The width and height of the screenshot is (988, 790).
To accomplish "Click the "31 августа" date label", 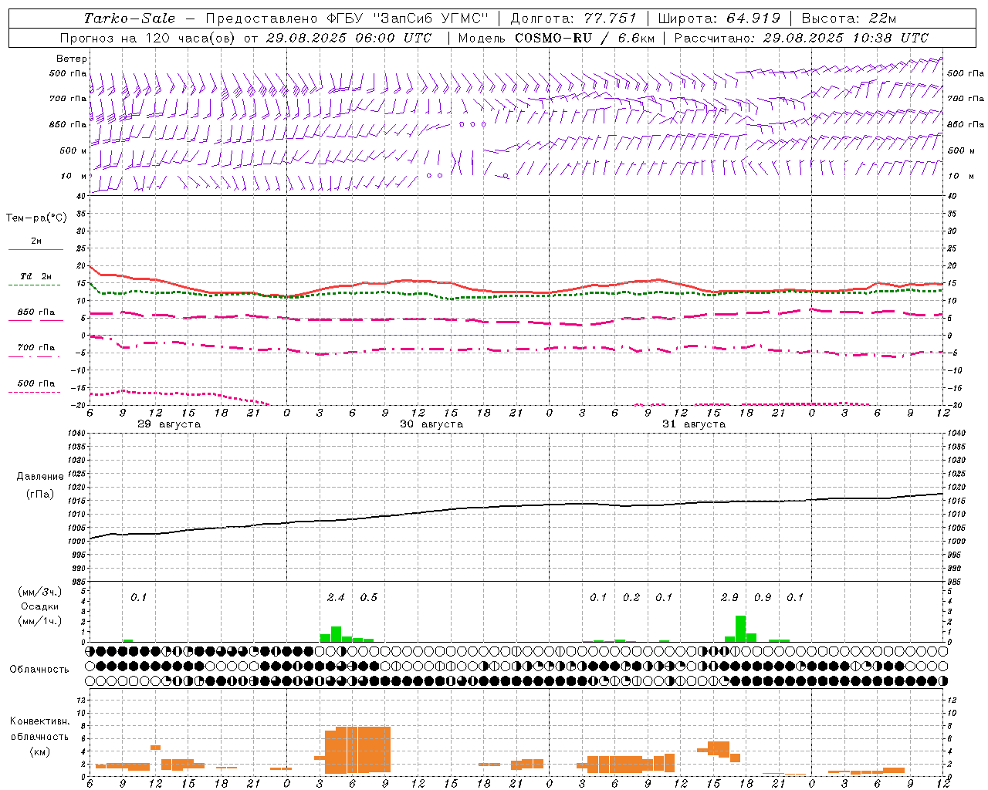I will click(694, 424).
